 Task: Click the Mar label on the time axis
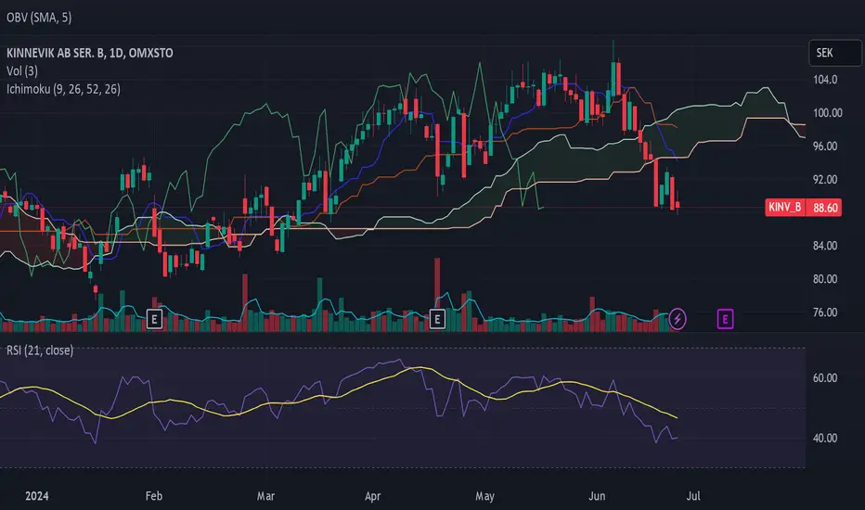265,496
